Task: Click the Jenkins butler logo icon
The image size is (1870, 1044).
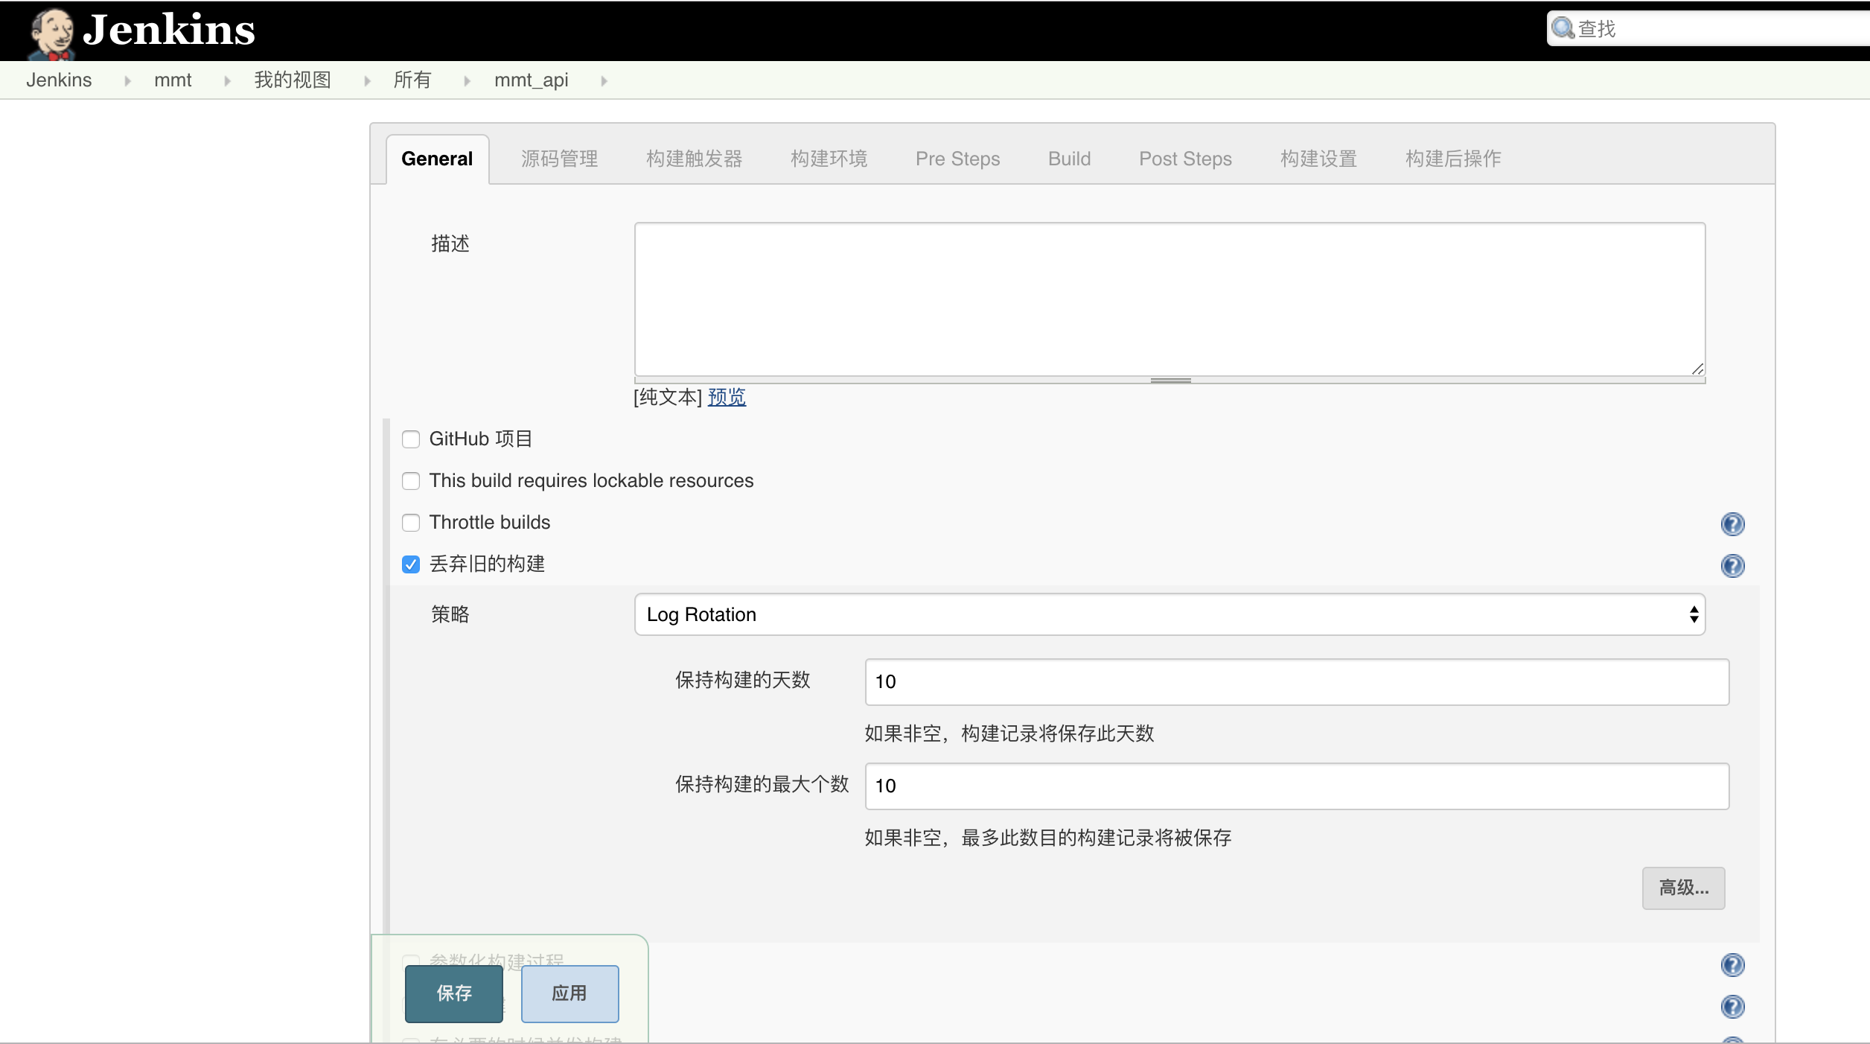Action: (51, 34)
